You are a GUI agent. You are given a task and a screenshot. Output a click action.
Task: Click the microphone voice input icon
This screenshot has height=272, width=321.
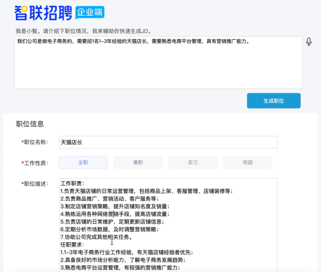(x=309, y=42)
